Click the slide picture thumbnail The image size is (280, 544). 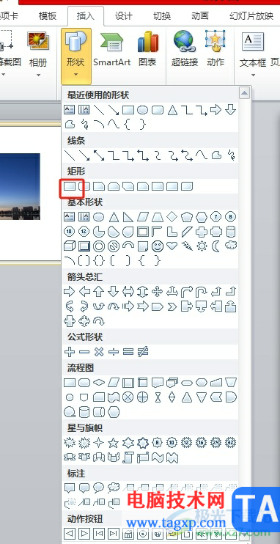pos(20,186)
